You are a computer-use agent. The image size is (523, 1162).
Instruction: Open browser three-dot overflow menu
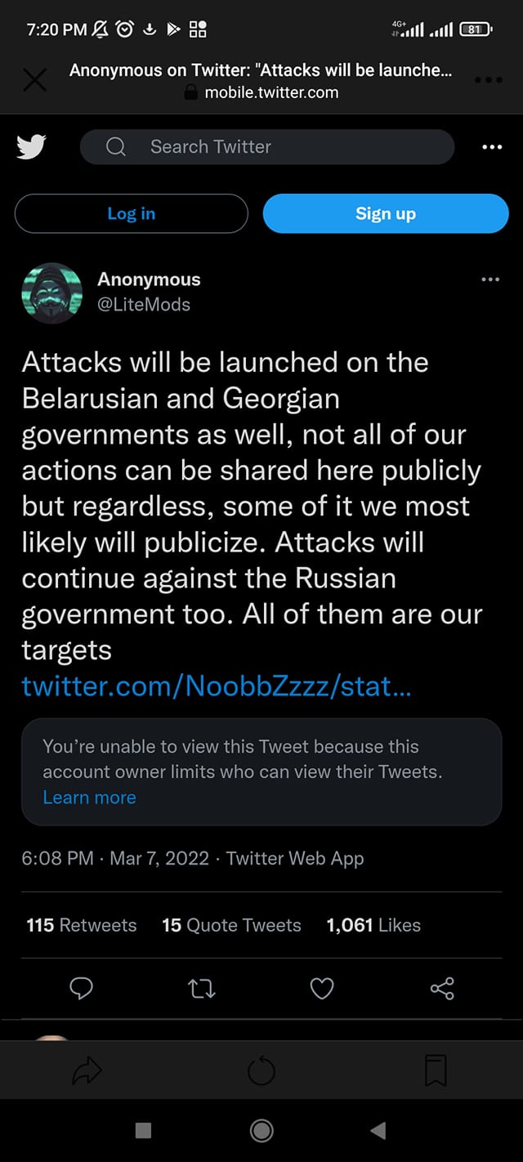(488, 80)
